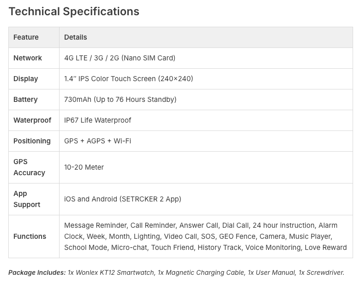
Task: Click the 10-20 Meter value
Action: click(x=84, y=167)
